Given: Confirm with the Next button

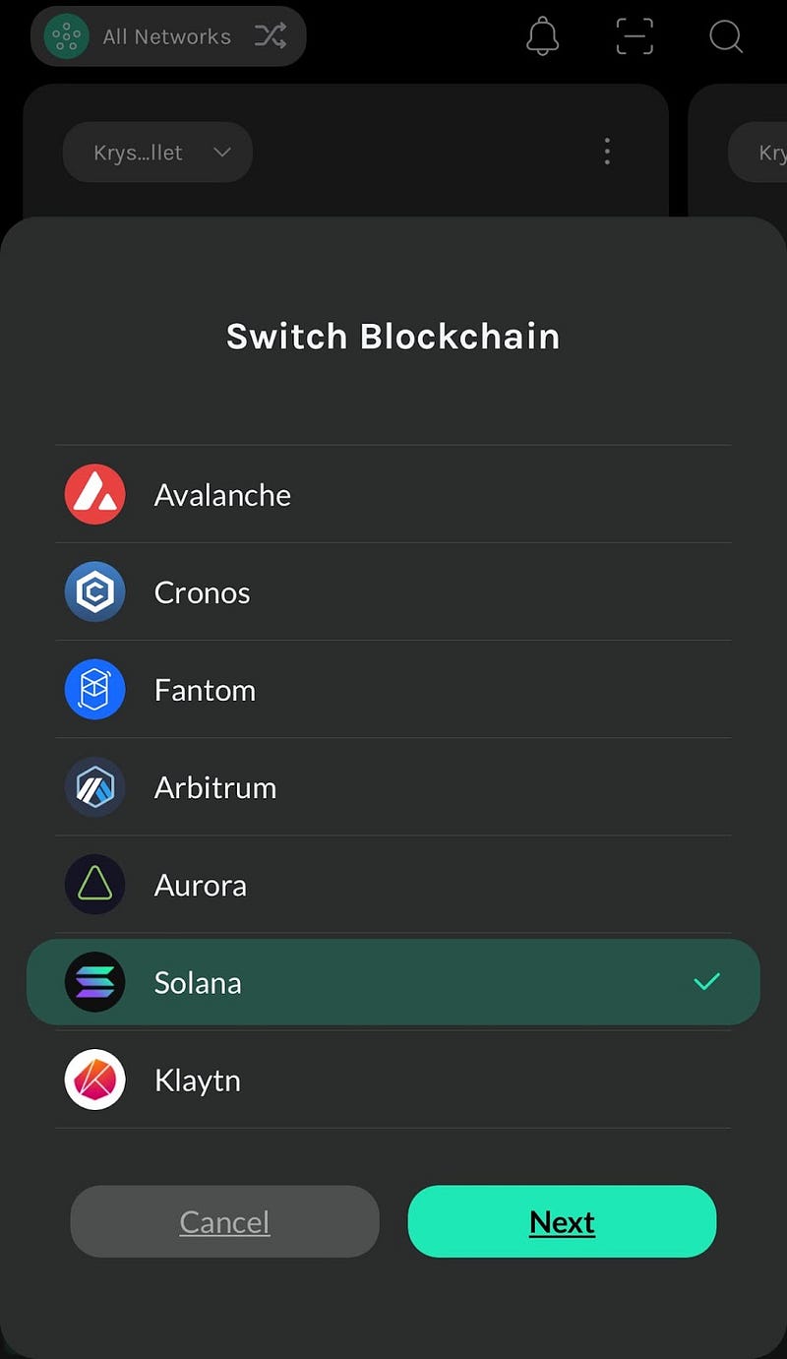Looking at the screenshot, I should [562, 1221].
